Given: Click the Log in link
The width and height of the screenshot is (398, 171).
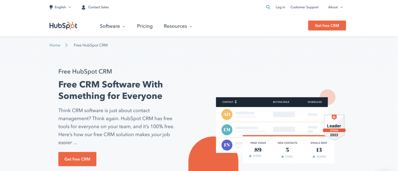Looking at the screenshot, I should coord(280,7).
